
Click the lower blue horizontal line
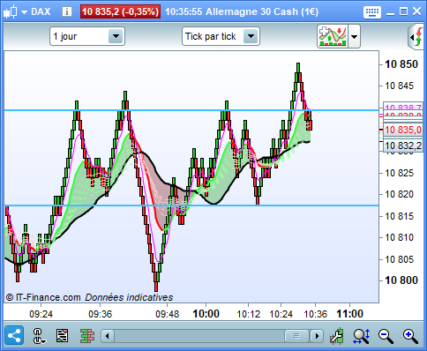click(191, 205)
